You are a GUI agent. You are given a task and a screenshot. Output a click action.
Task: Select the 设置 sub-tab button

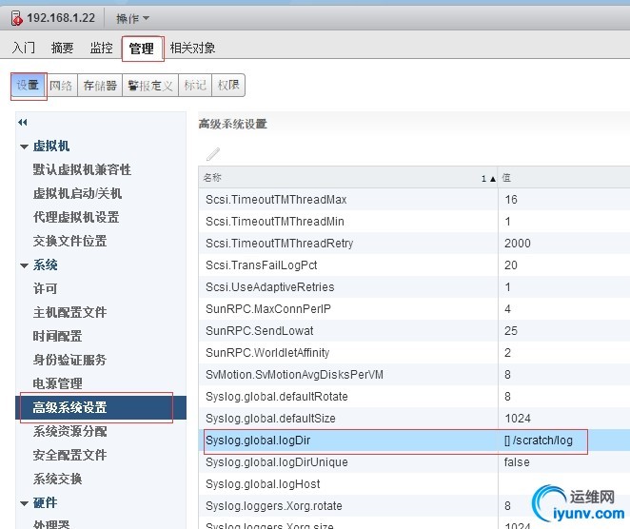pos(28,86)
